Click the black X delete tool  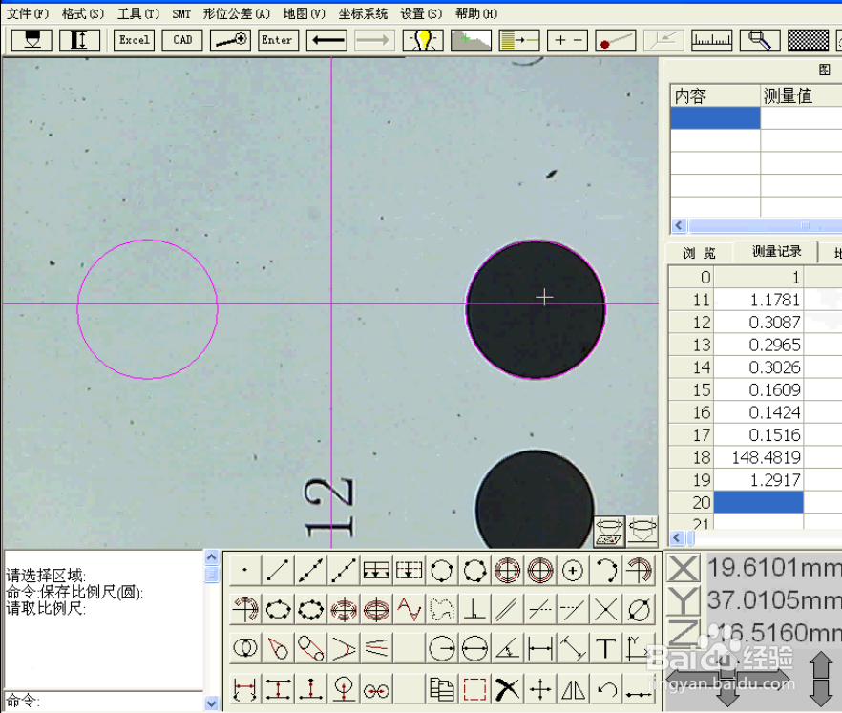point(507,689)
